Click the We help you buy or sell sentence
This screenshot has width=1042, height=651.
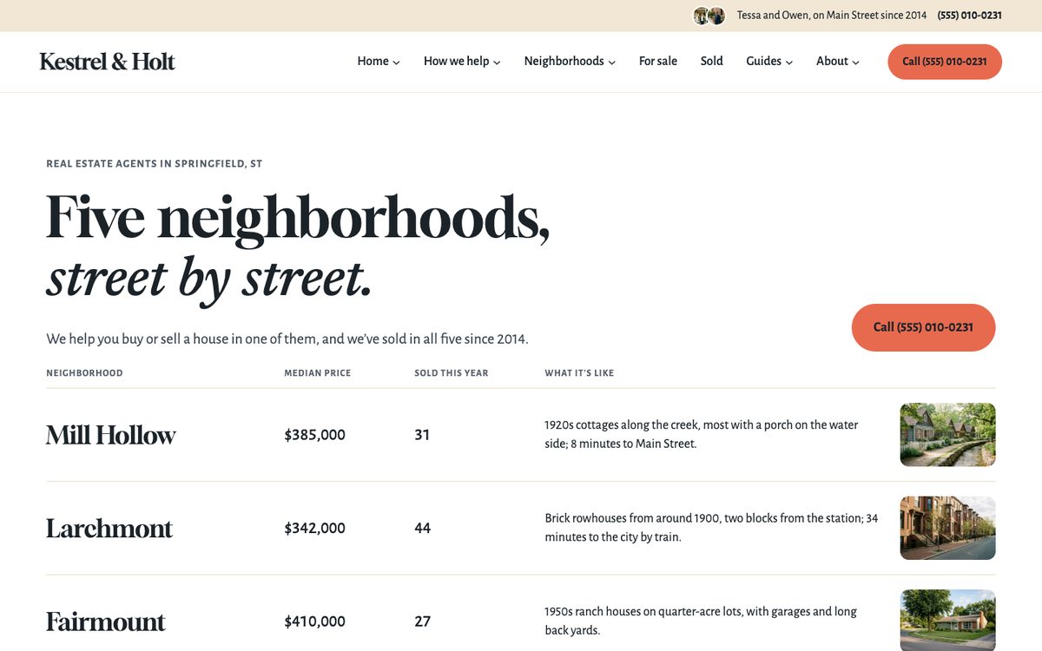(x=287, y=339)
